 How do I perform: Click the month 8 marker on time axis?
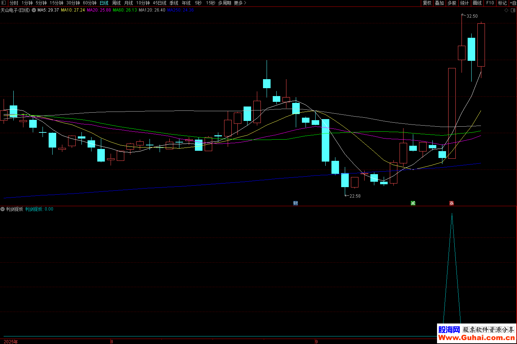112,341
